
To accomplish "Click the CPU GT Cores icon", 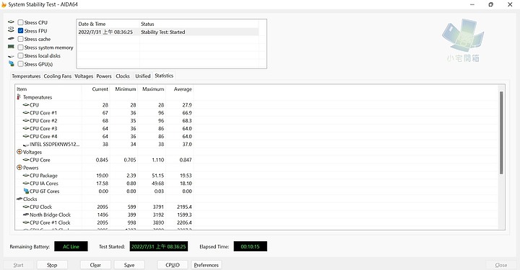I will (x=26, y=191).
